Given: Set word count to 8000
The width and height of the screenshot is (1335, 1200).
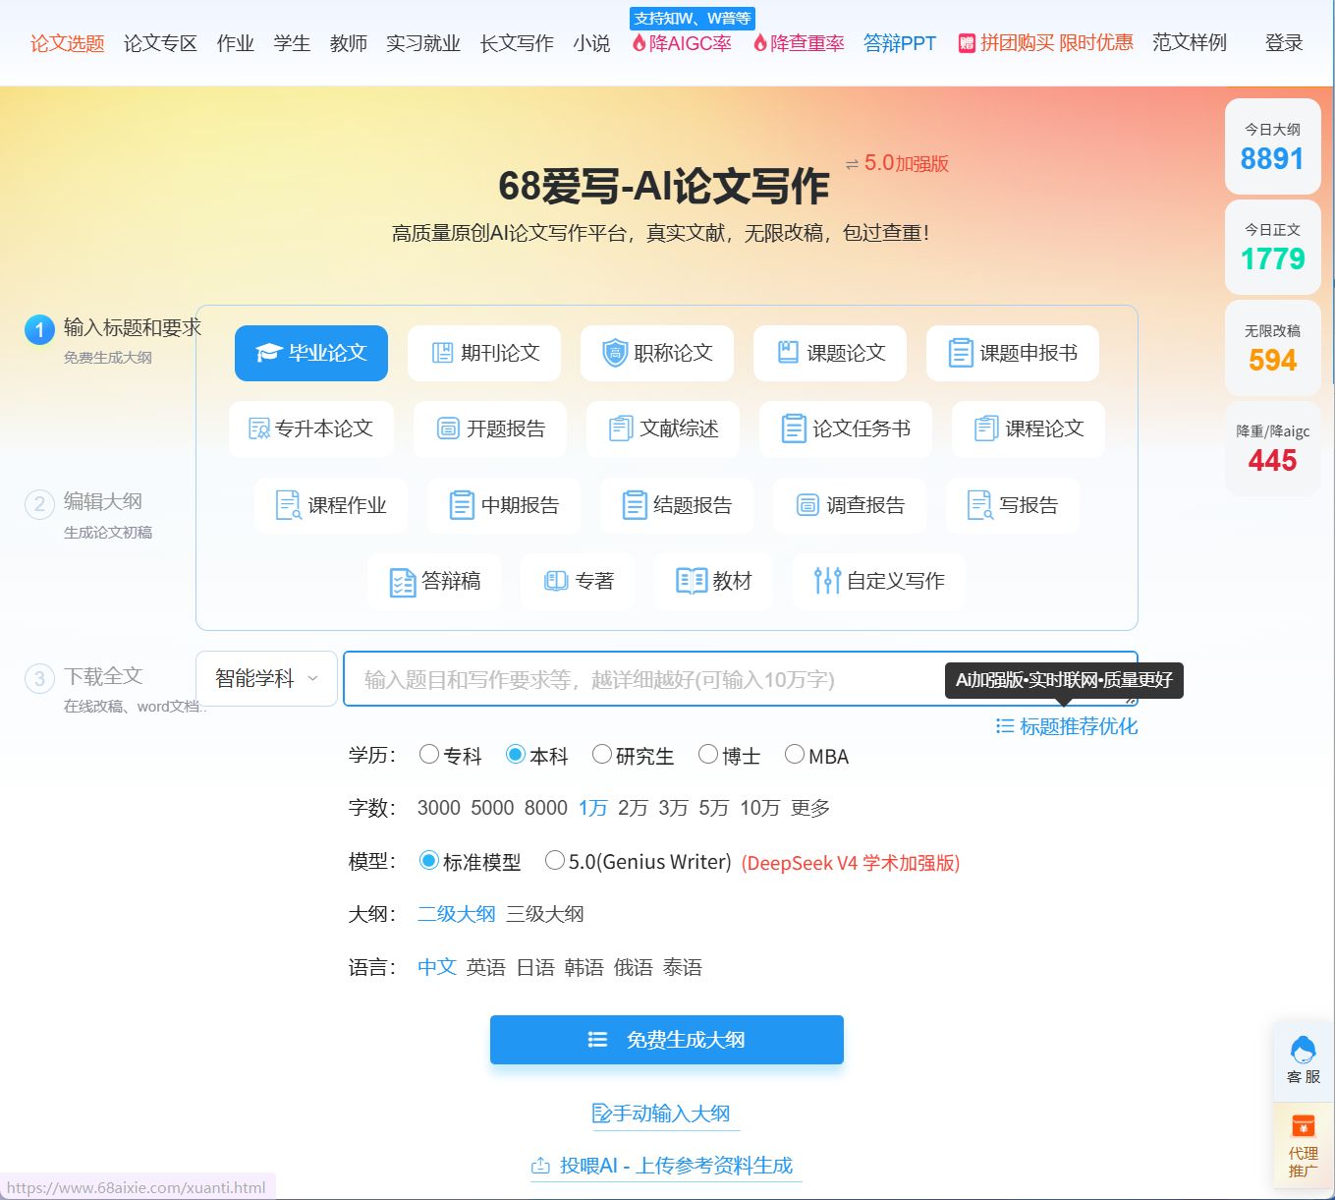Looking at the screenshot, I should [x=546, y=808].
